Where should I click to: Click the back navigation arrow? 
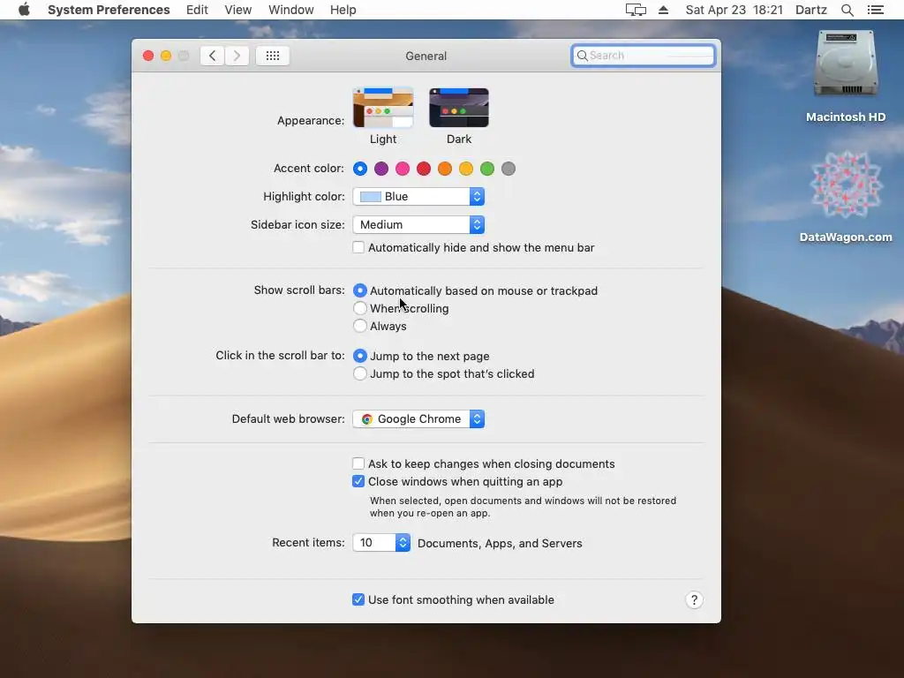pos(212,56)
